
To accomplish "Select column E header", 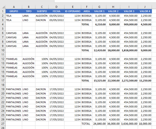I will (x=73, y=7).
